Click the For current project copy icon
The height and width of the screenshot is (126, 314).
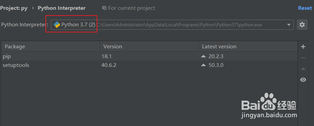(x=104, y=8)
